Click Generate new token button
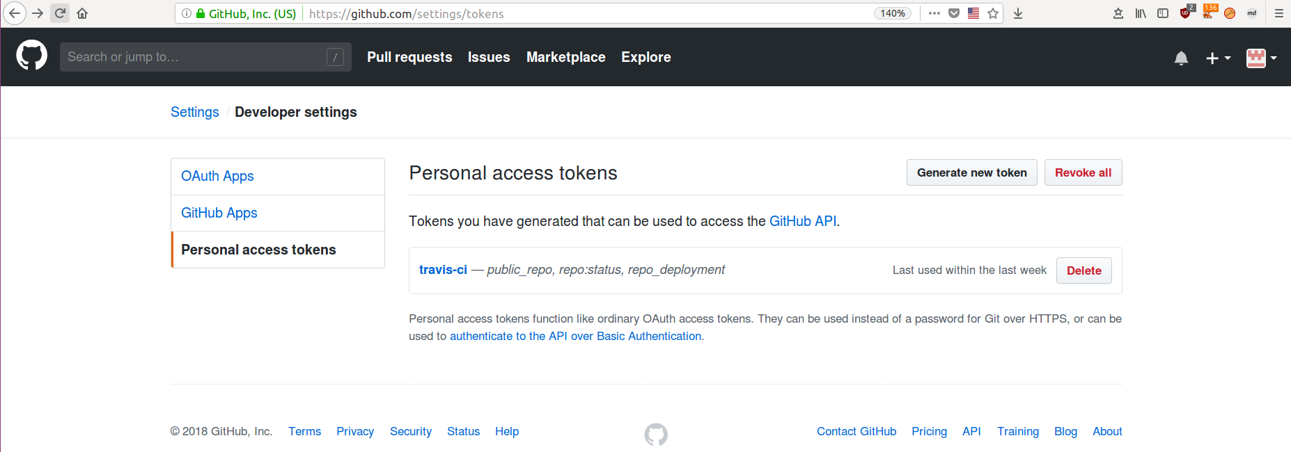The image size is (1291, 452). (x=971, y=173)
